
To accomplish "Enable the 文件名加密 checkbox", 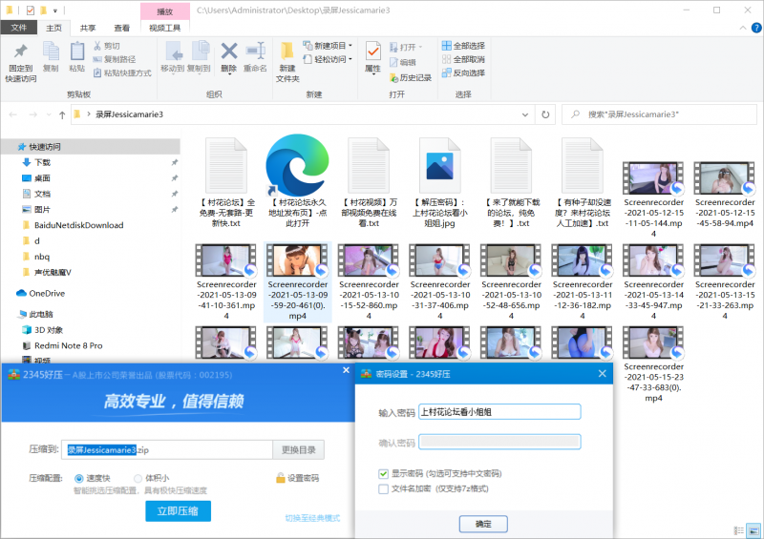I will pos(383,488).
